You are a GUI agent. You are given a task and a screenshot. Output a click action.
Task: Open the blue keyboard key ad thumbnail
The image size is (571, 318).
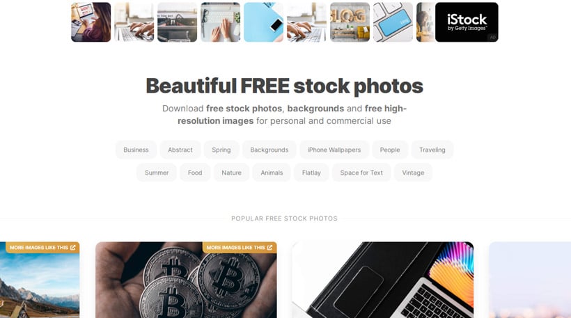pos(393,22)
